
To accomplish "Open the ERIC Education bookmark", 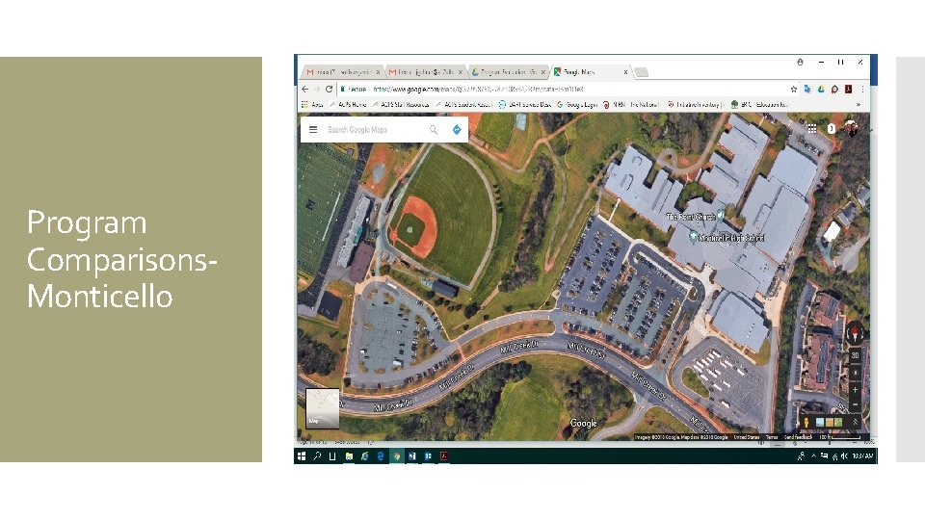I will [x=759, y=104].
